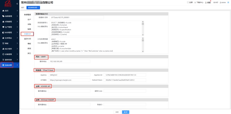Open the 数据精度 settings tab
The width and height of the screenshot is (231, 114).
[27, 15]
